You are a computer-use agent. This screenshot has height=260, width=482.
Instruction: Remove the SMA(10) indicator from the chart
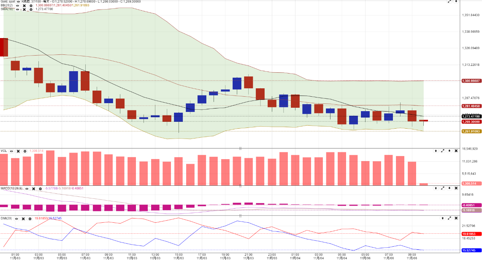click(x=24, y=9)
